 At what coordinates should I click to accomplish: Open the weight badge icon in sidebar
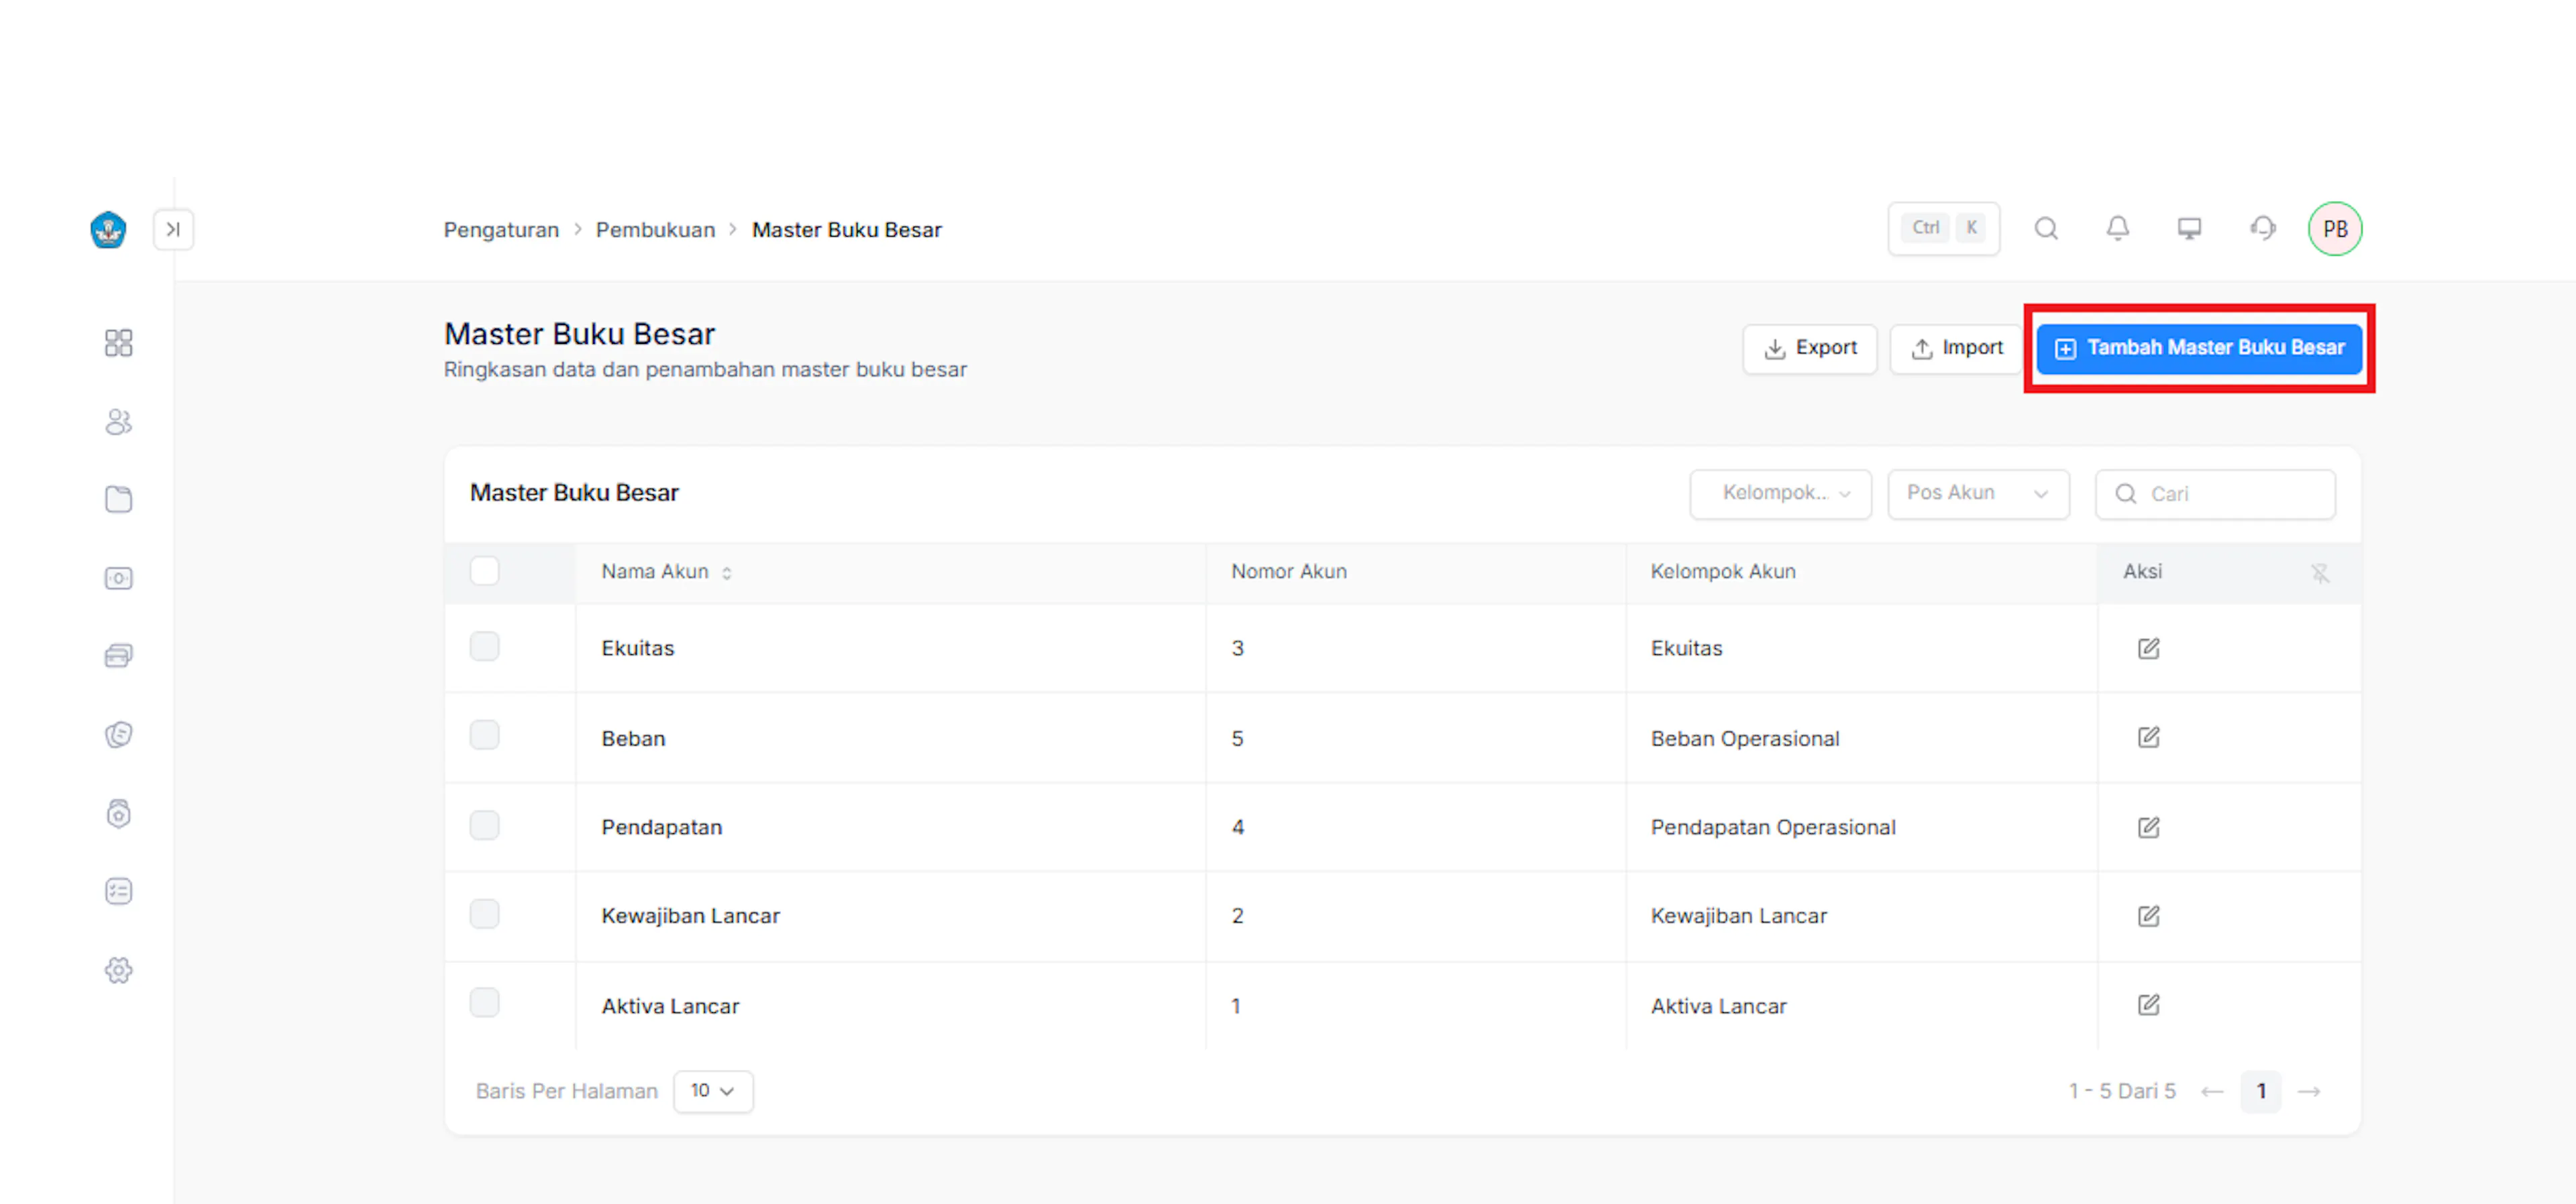coord(118,813)
